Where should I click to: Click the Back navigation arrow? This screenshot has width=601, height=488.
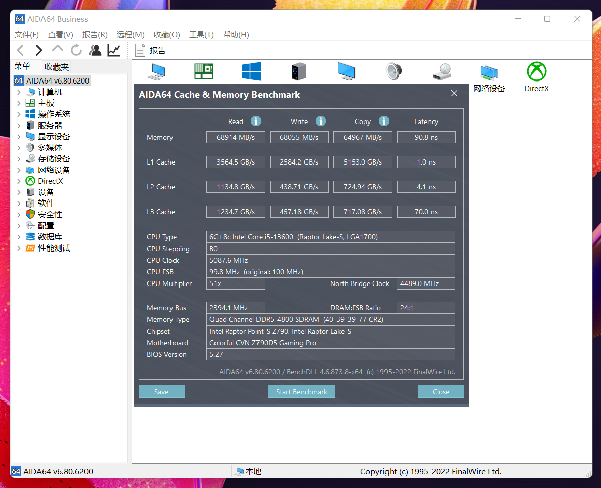coord(21,50)
